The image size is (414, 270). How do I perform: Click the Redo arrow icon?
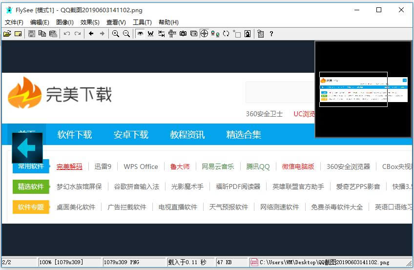pos(78,34)
